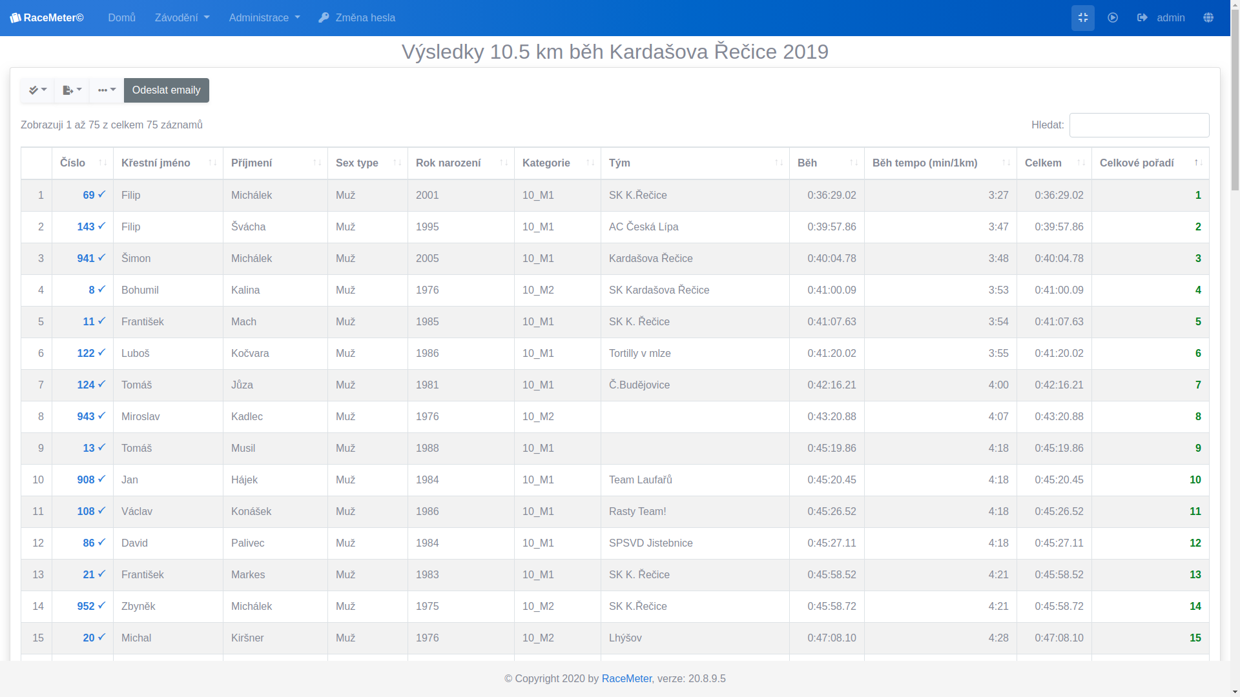1240x697 pixels.
Task: Open the file export dropdown
Action: pos(72,90)
